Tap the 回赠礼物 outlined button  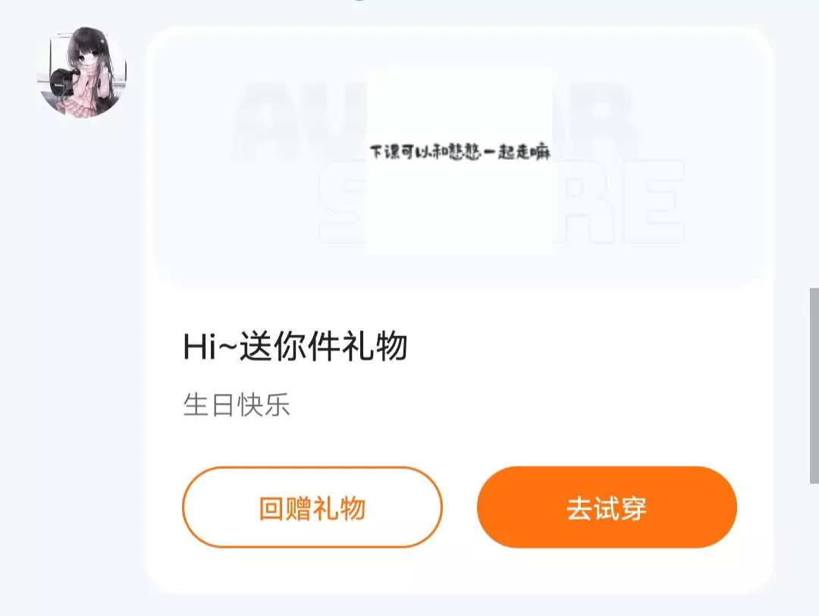[312, 508]
